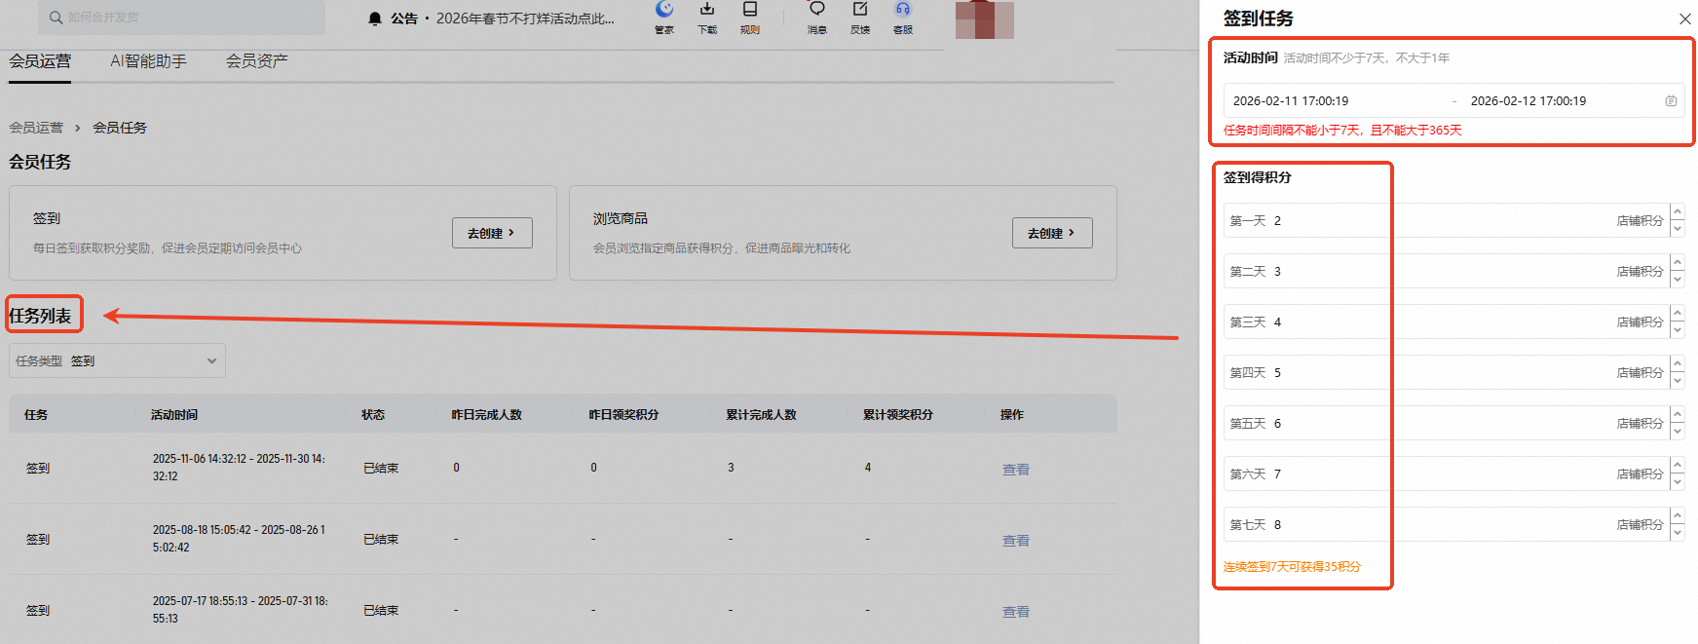Open the 客服 customer service icon
The image size is (1698, 644).
(x=903, y=11)
